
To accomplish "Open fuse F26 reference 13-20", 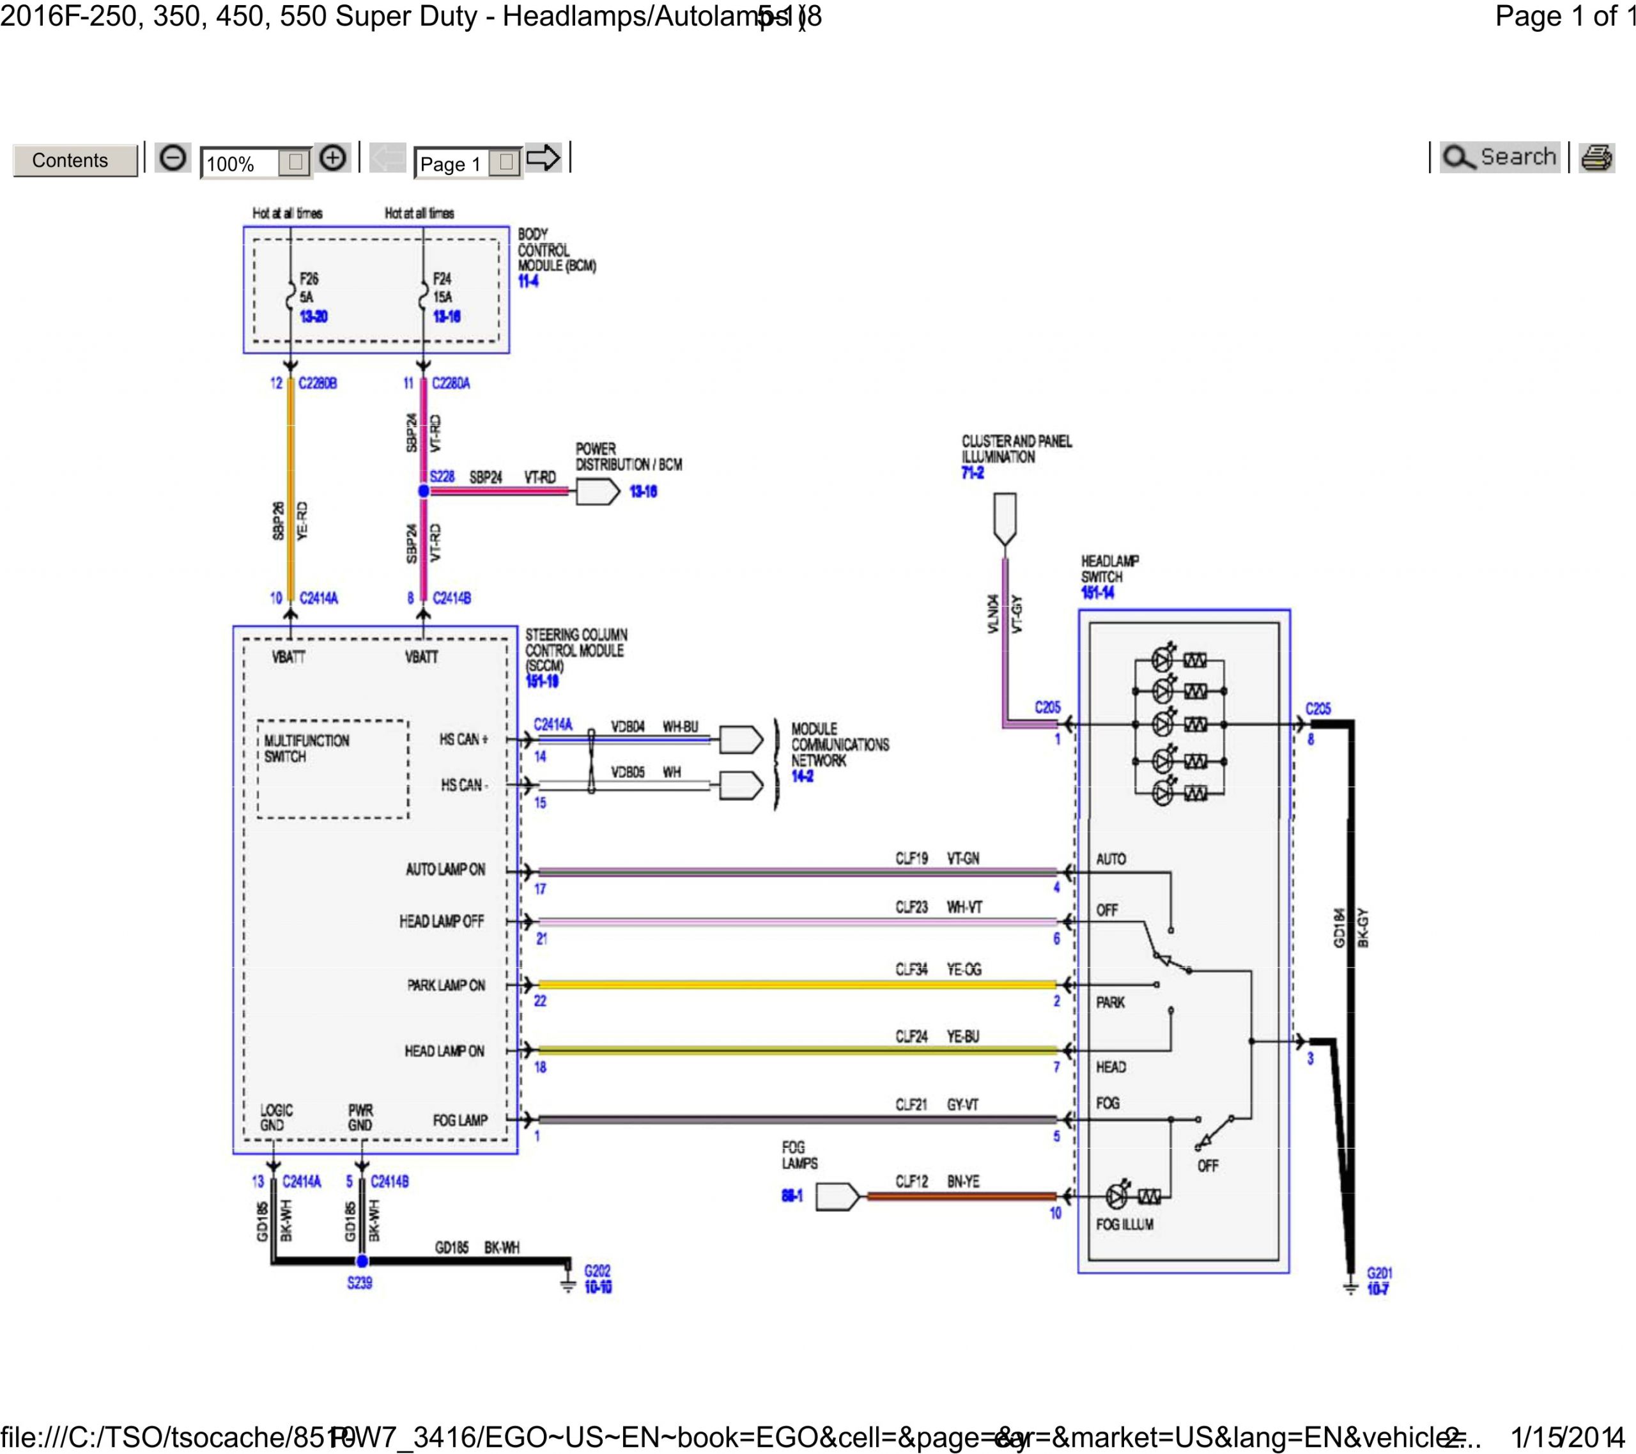I will (314, 316).
